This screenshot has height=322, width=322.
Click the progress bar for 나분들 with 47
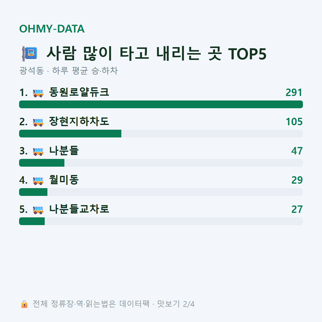[161, 163]
